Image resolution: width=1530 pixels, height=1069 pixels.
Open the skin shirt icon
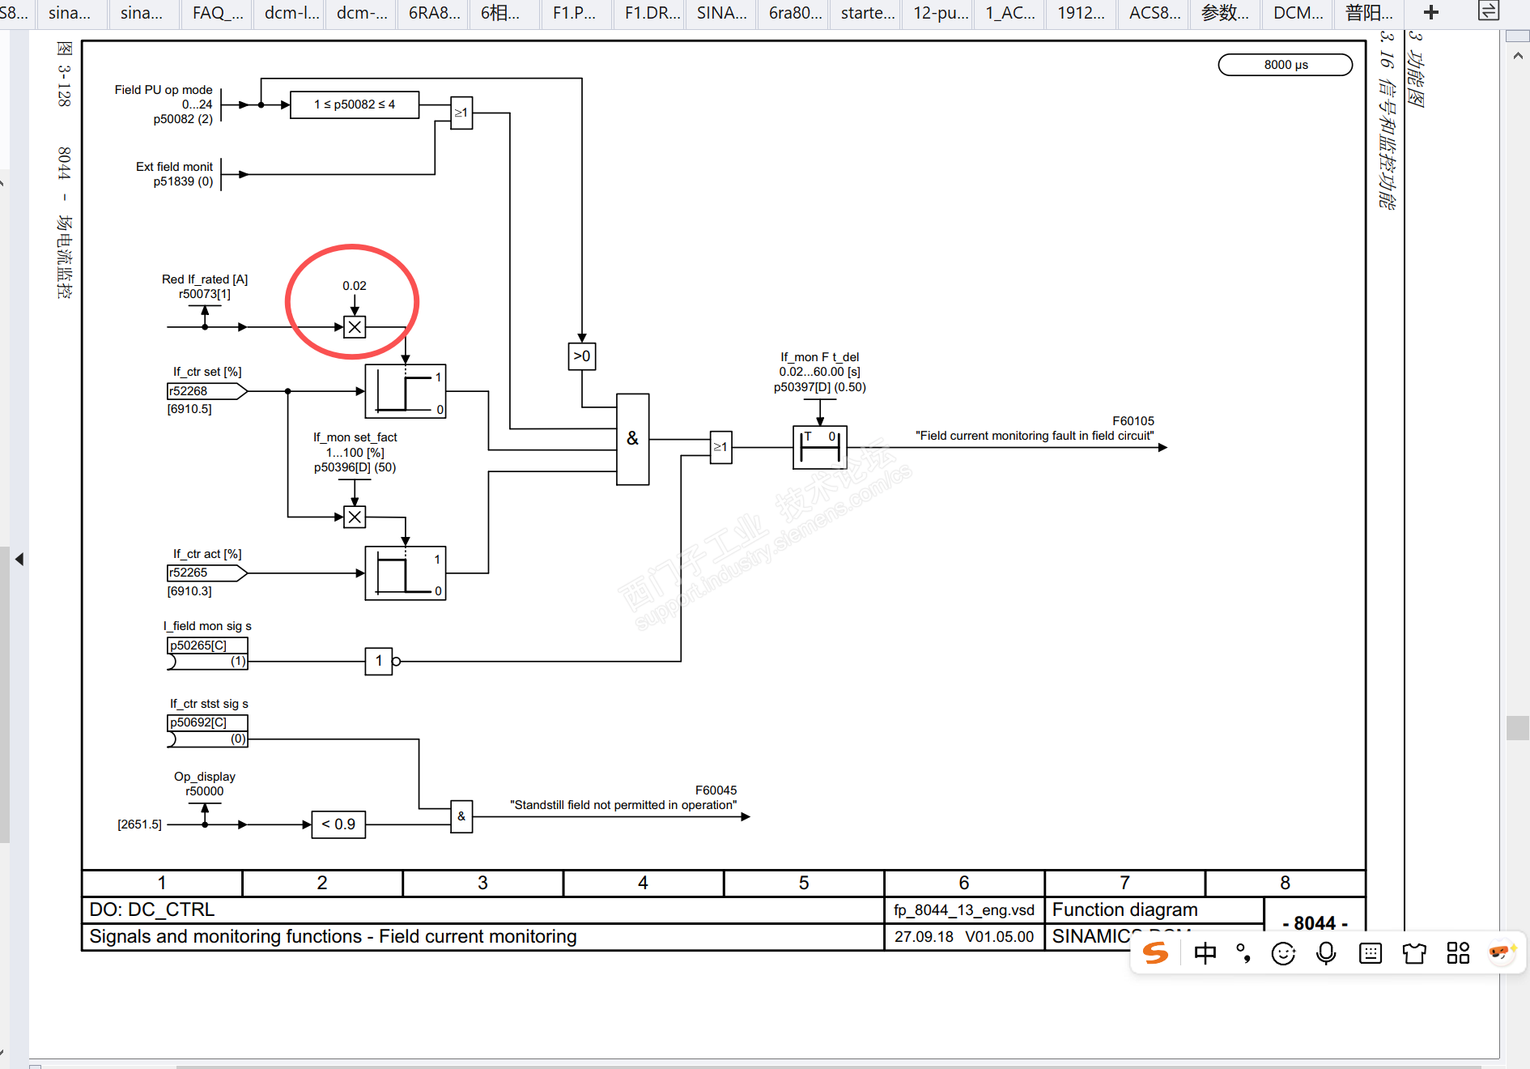pos(1414,953)
